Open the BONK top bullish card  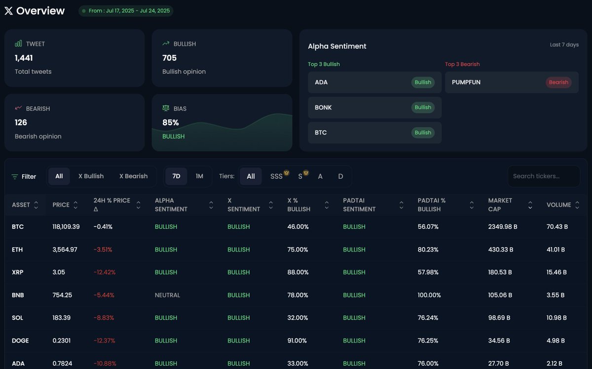[374, 108]
